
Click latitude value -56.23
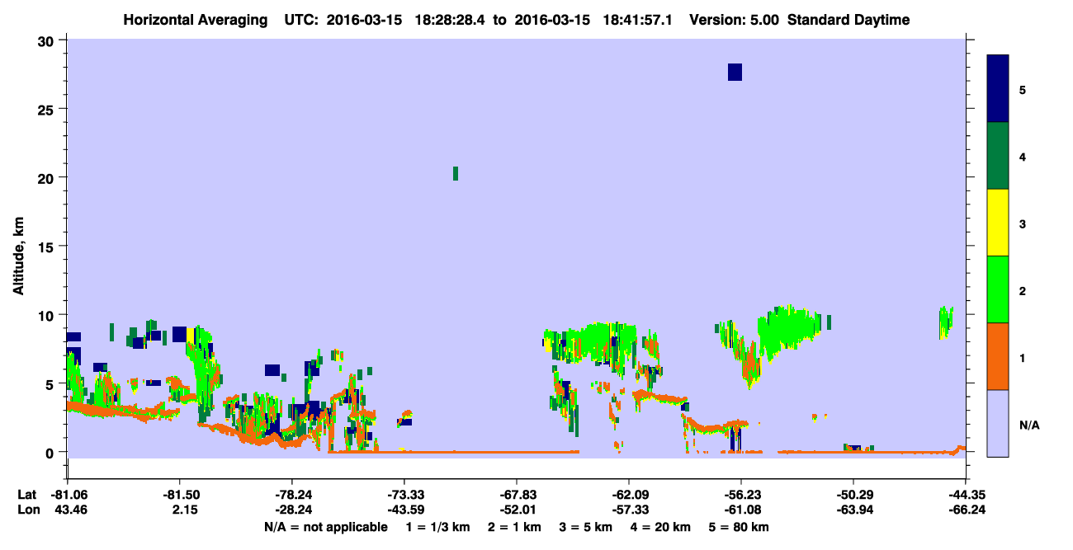coord(741,495)
